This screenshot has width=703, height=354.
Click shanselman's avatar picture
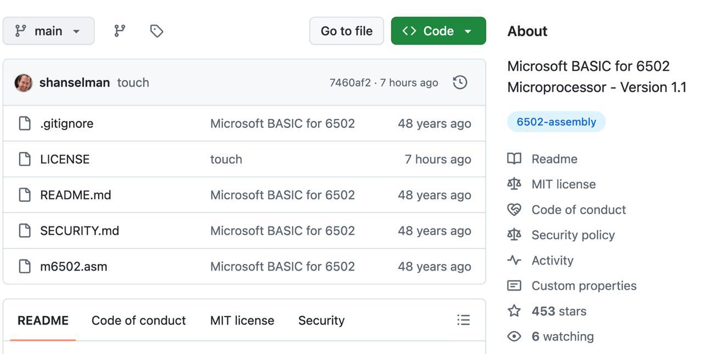tap(23, 82)
